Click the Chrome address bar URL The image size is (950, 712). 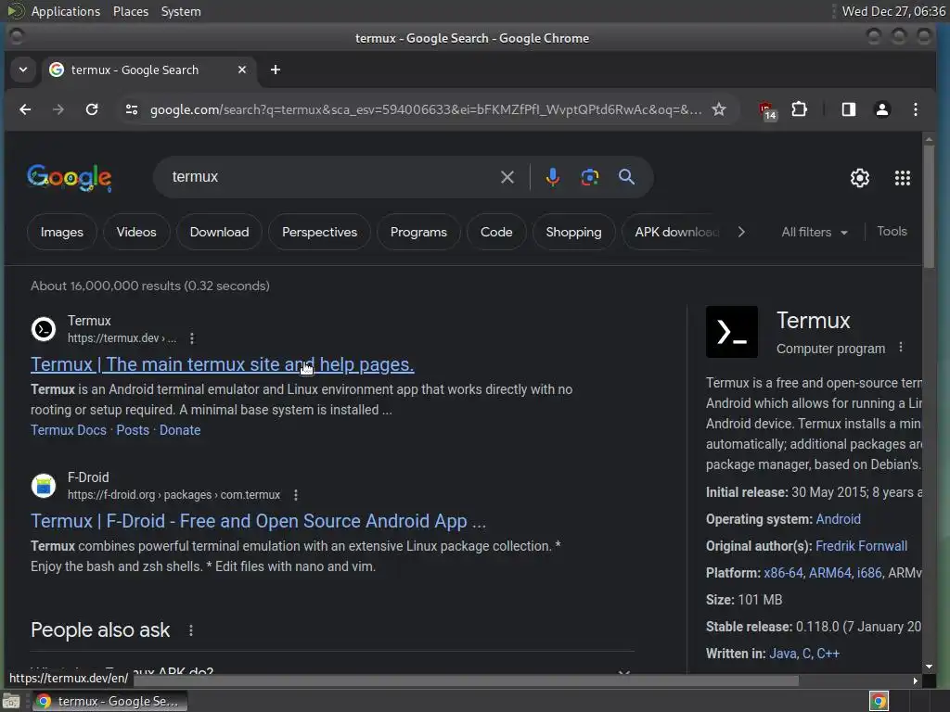(425, 109)
